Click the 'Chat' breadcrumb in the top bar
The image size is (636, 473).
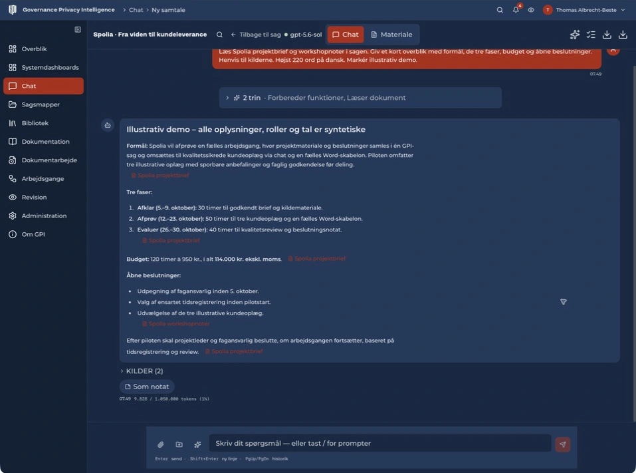[x=136, y=10]
